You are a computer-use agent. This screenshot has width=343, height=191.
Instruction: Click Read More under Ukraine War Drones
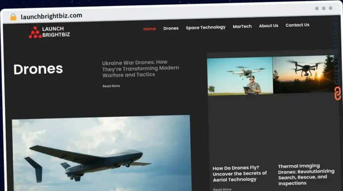pos(111,86)
